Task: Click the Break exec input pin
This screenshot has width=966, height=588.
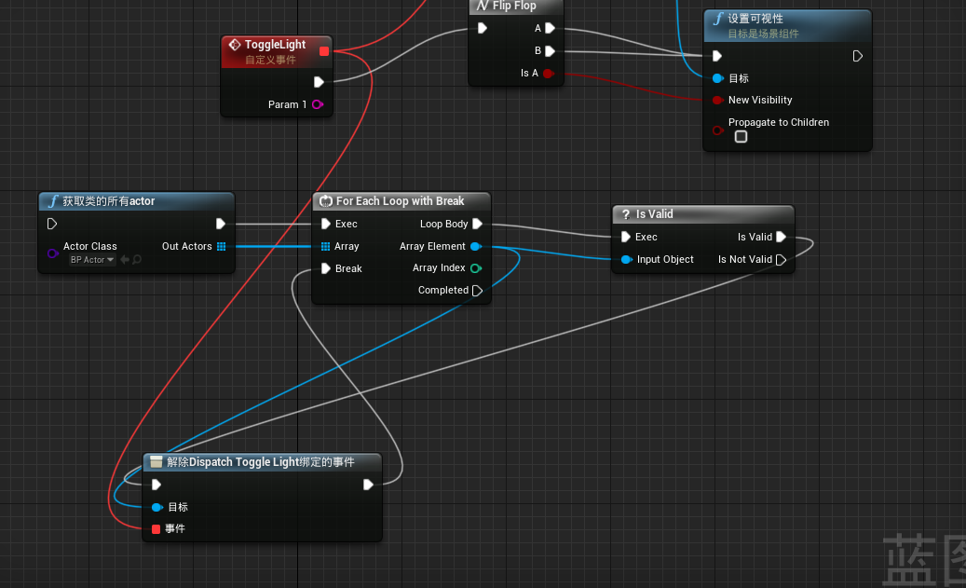Action: (325, 268)
